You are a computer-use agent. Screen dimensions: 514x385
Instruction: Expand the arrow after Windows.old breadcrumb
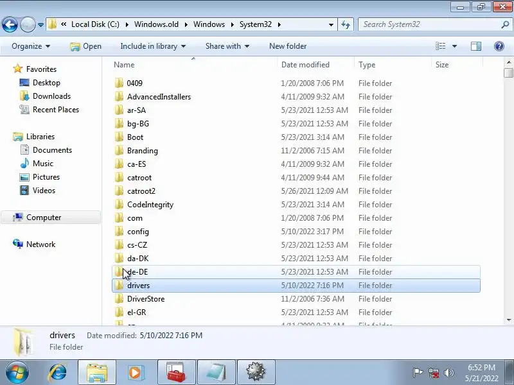point(186,24)
